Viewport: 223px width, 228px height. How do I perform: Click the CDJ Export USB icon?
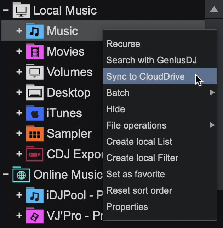click(34, 154)
